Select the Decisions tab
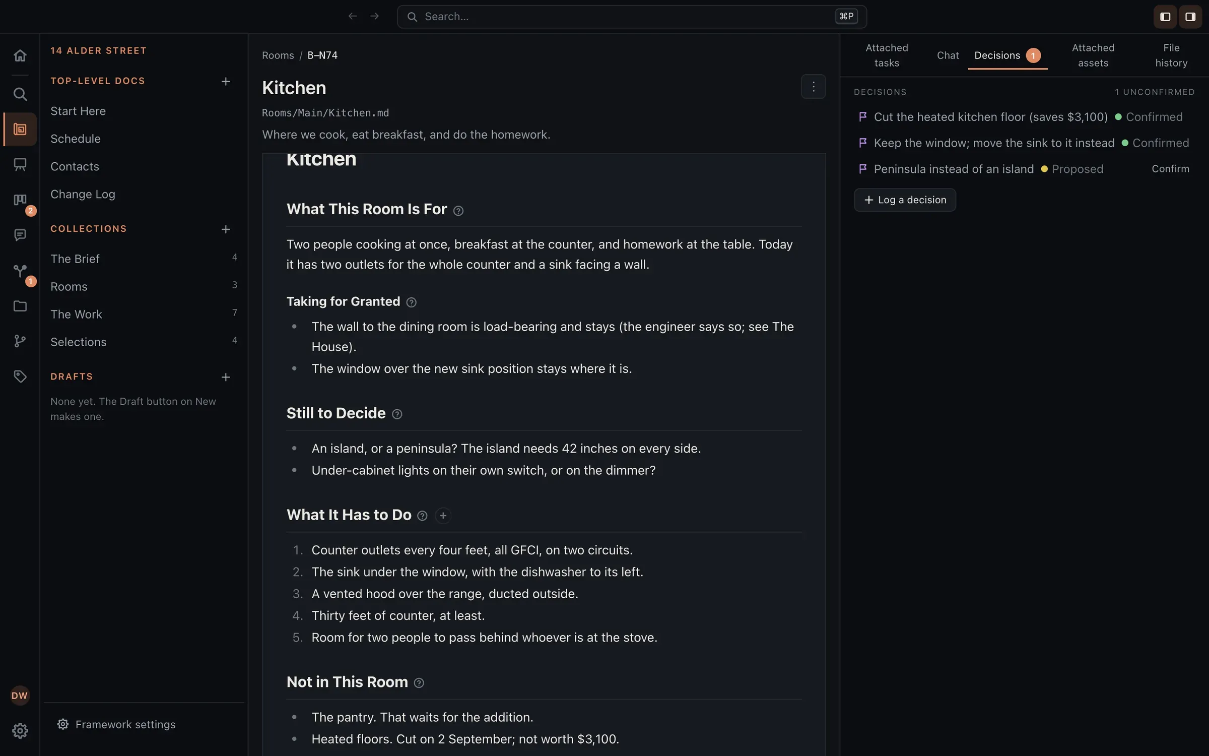The image size is (1209, 756). pyautogui.click(x=1008, y=55)
